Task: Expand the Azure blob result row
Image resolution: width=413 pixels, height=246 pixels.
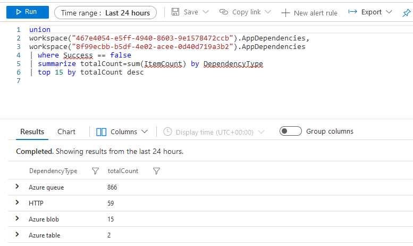Action: coord(17,219)
